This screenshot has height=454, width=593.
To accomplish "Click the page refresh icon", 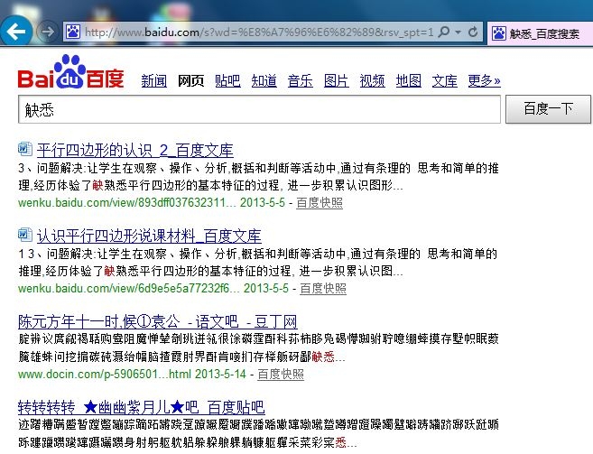I will coord(473,32).
